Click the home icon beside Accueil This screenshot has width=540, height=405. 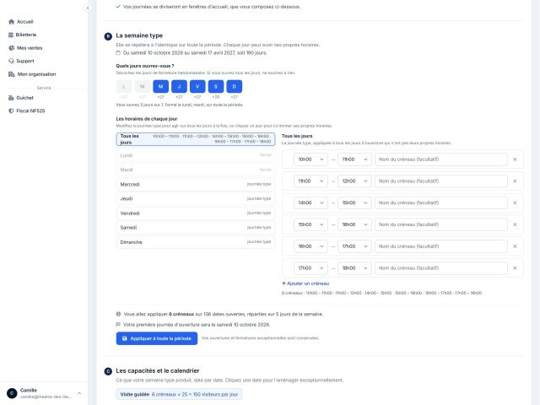[x=11, y=22]
